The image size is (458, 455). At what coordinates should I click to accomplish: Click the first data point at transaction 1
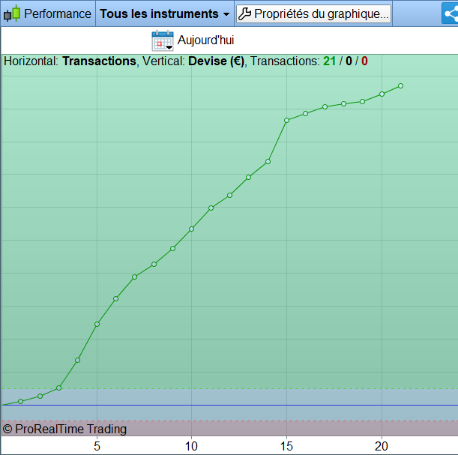click(x=20, y=402)
